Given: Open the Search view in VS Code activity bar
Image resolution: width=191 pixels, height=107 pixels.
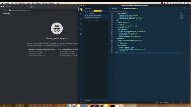Looking at the screenshot, I should (x=81, y=14).
